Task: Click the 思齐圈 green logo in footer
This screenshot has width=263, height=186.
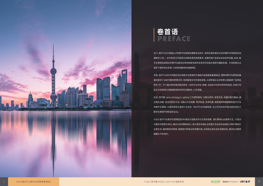Action: [215, 182]
